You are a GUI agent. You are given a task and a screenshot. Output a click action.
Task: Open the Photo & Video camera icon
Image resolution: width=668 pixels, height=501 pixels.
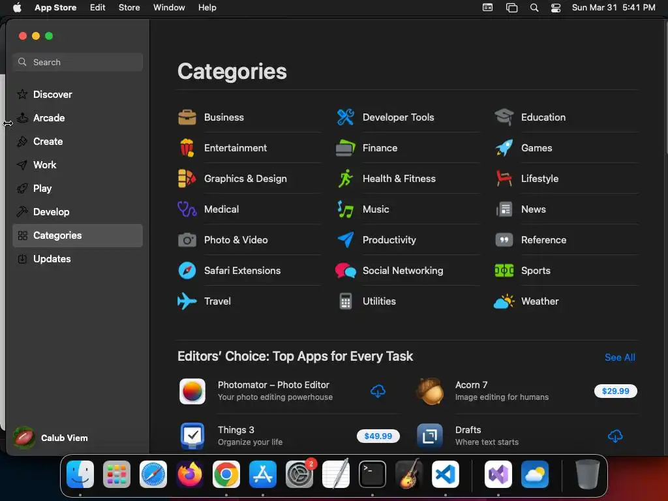click(187, 240)
